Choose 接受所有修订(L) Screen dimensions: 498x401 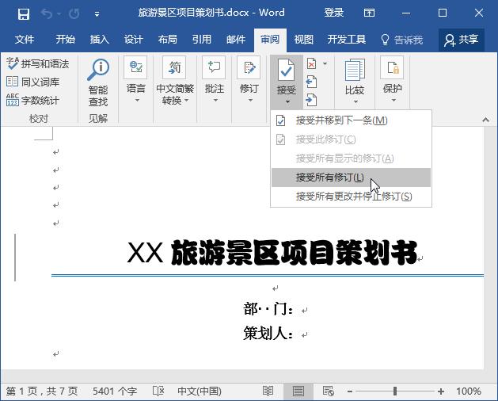351,178
